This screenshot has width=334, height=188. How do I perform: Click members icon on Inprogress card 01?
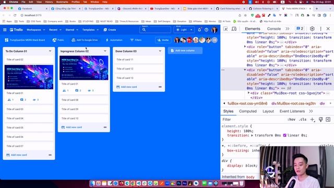[x=64, y=90]
